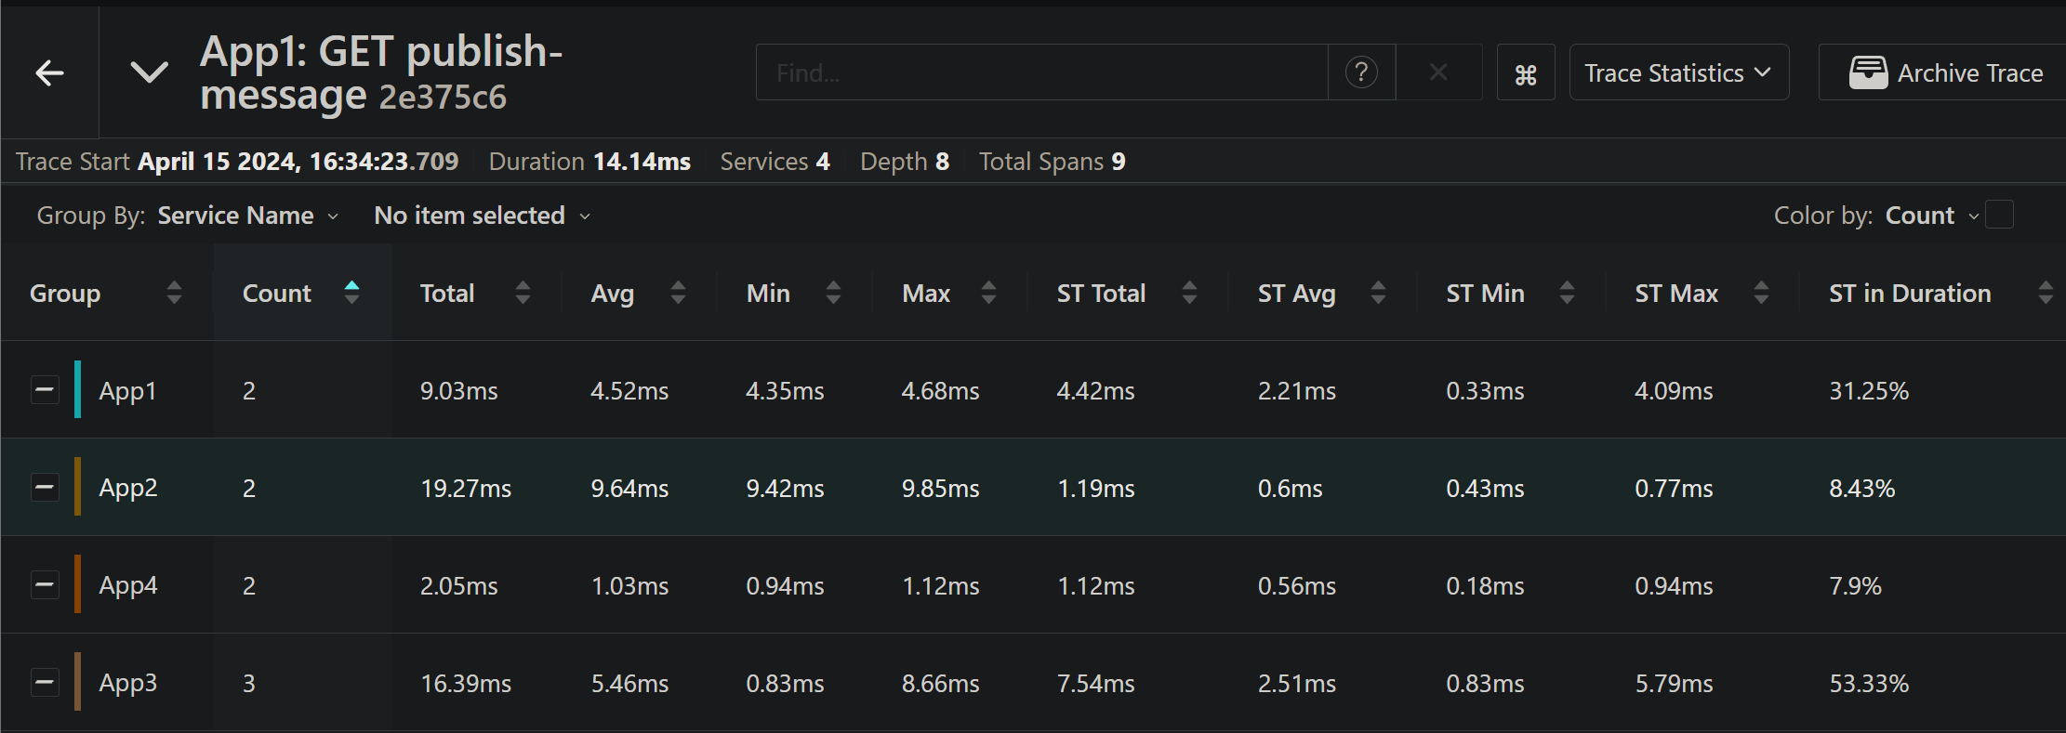Image resolution: width=2066 pixels, height=733 pixels.
Task: Toggle the Color by checkbox
Action: (x=1999, y=215)
